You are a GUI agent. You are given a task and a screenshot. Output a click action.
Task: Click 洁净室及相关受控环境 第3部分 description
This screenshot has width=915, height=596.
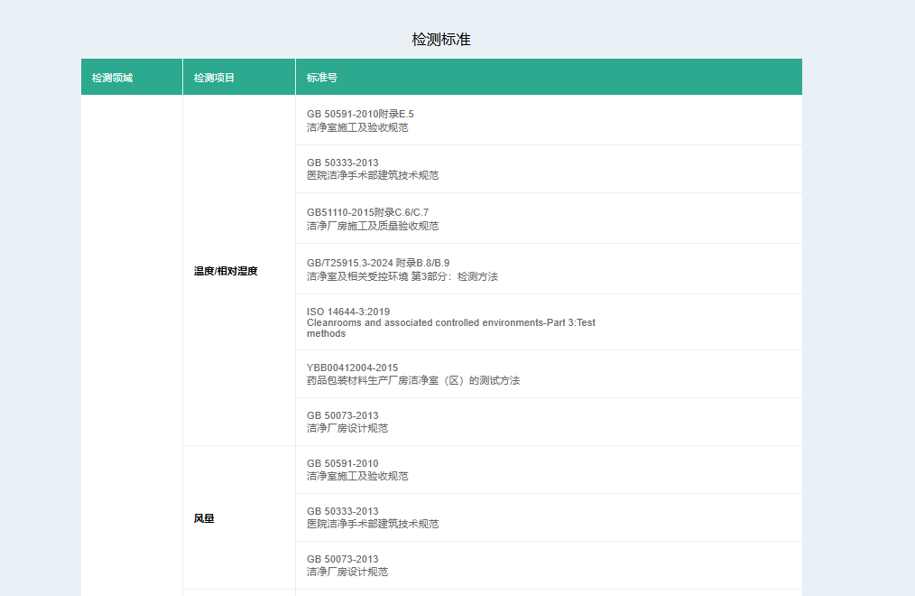(402, 276)
